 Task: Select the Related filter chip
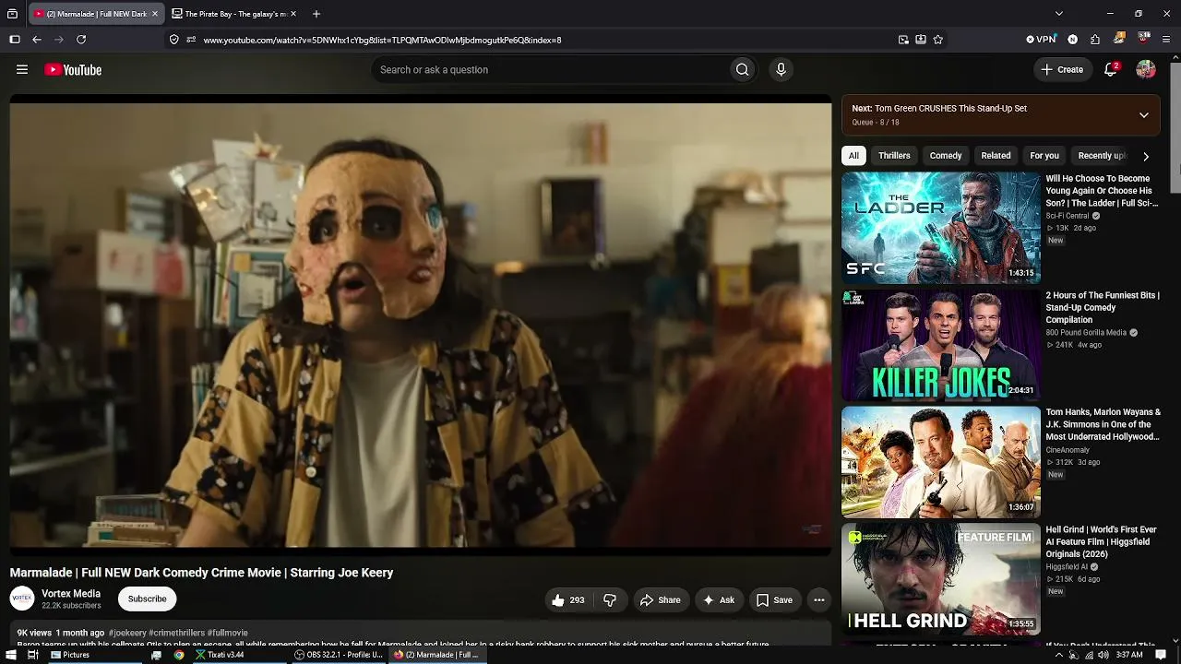(x=996, y=156)
